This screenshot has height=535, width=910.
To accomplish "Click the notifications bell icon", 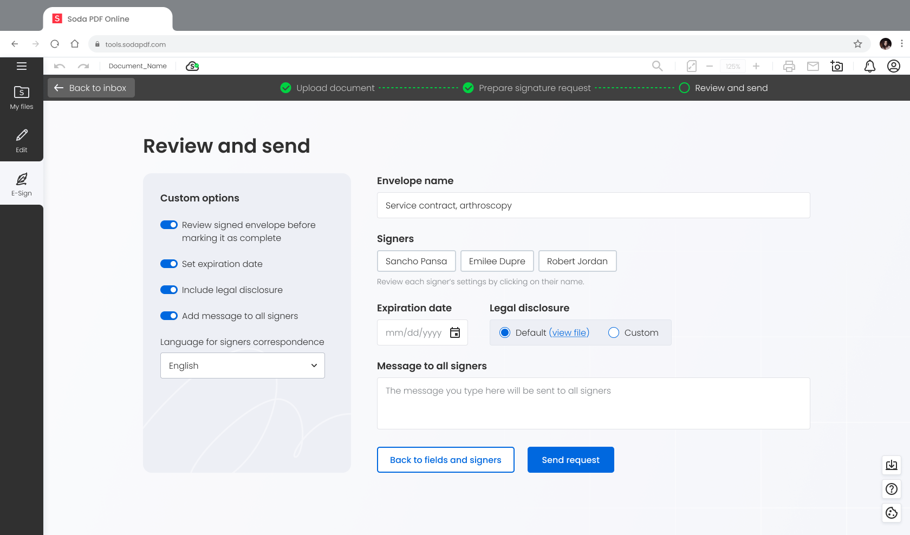I will (x=869, y=66).
